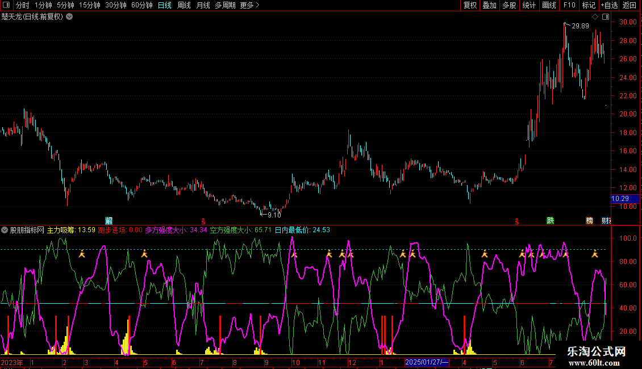Image resolution: width=642 pixels, height=369 pixels.
Task: Click the 29.89 high price label
Action: (580, 26)
